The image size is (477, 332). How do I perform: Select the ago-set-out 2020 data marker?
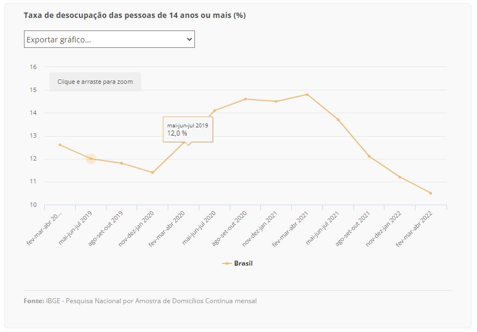(245, 99)
